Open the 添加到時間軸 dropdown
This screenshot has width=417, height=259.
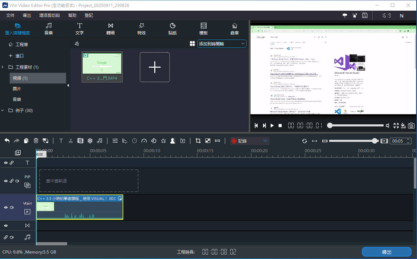(x=222, y=44)
